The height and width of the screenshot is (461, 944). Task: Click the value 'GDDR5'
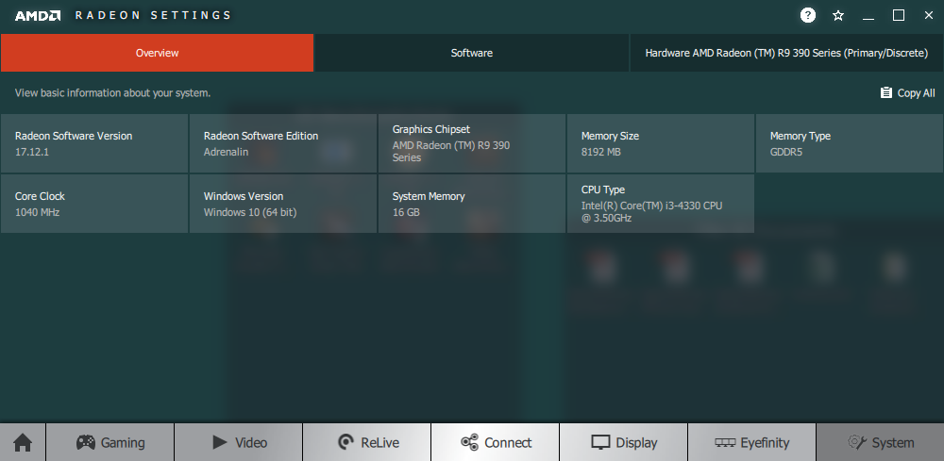pyautogui.click(x=786, y=152)
